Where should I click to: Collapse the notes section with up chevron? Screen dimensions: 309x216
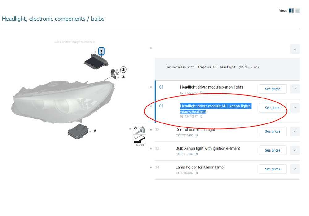(x=295, y=49)
